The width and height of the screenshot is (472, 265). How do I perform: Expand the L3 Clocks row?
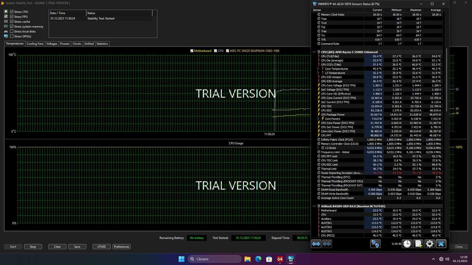coord(318,148)
